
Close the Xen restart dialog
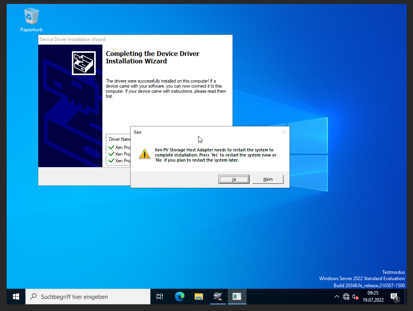point(284,132)
